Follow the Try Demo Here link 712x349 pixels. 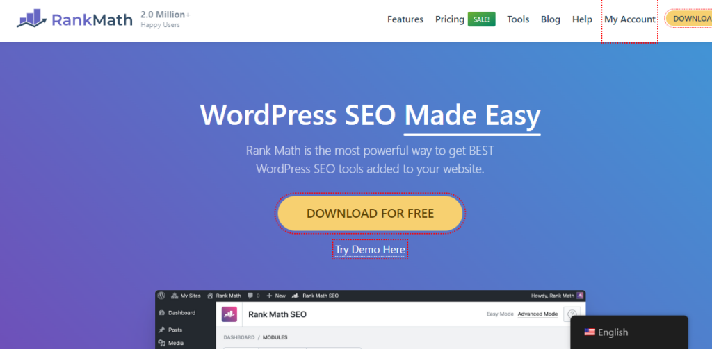click(x=370, y=249)
